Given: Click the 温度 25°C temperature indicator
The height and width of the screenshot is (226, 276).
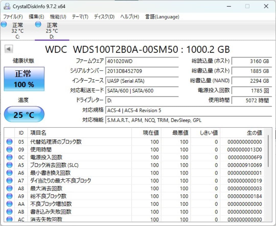Looking at the screenshot, I should [x=24, y=114].
